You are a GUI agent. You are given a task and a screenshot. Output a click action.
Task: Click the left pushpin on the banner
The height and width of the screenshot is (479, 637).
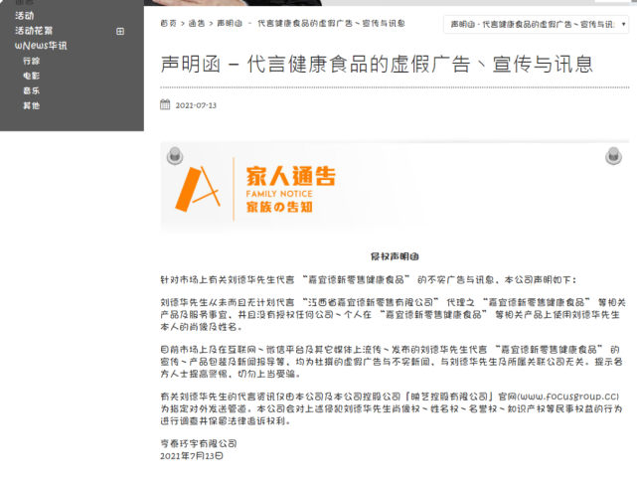point(175,156)
